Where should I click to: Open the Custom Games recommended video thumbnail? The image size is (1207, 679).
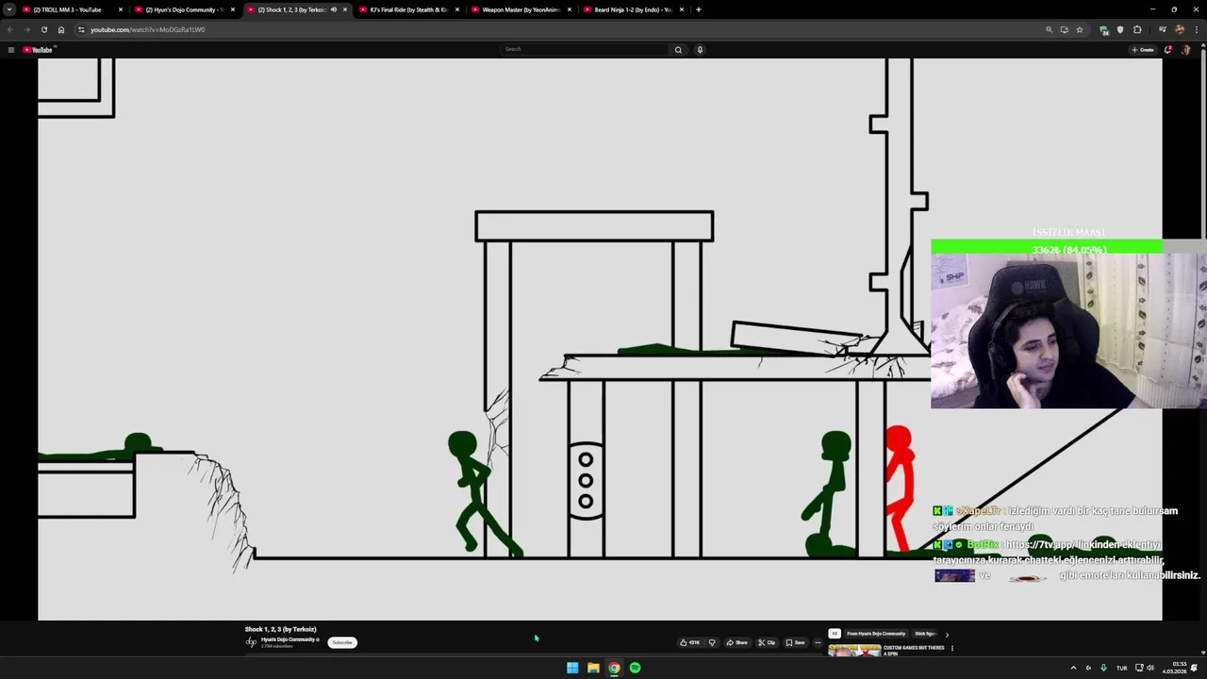[854, 650]
